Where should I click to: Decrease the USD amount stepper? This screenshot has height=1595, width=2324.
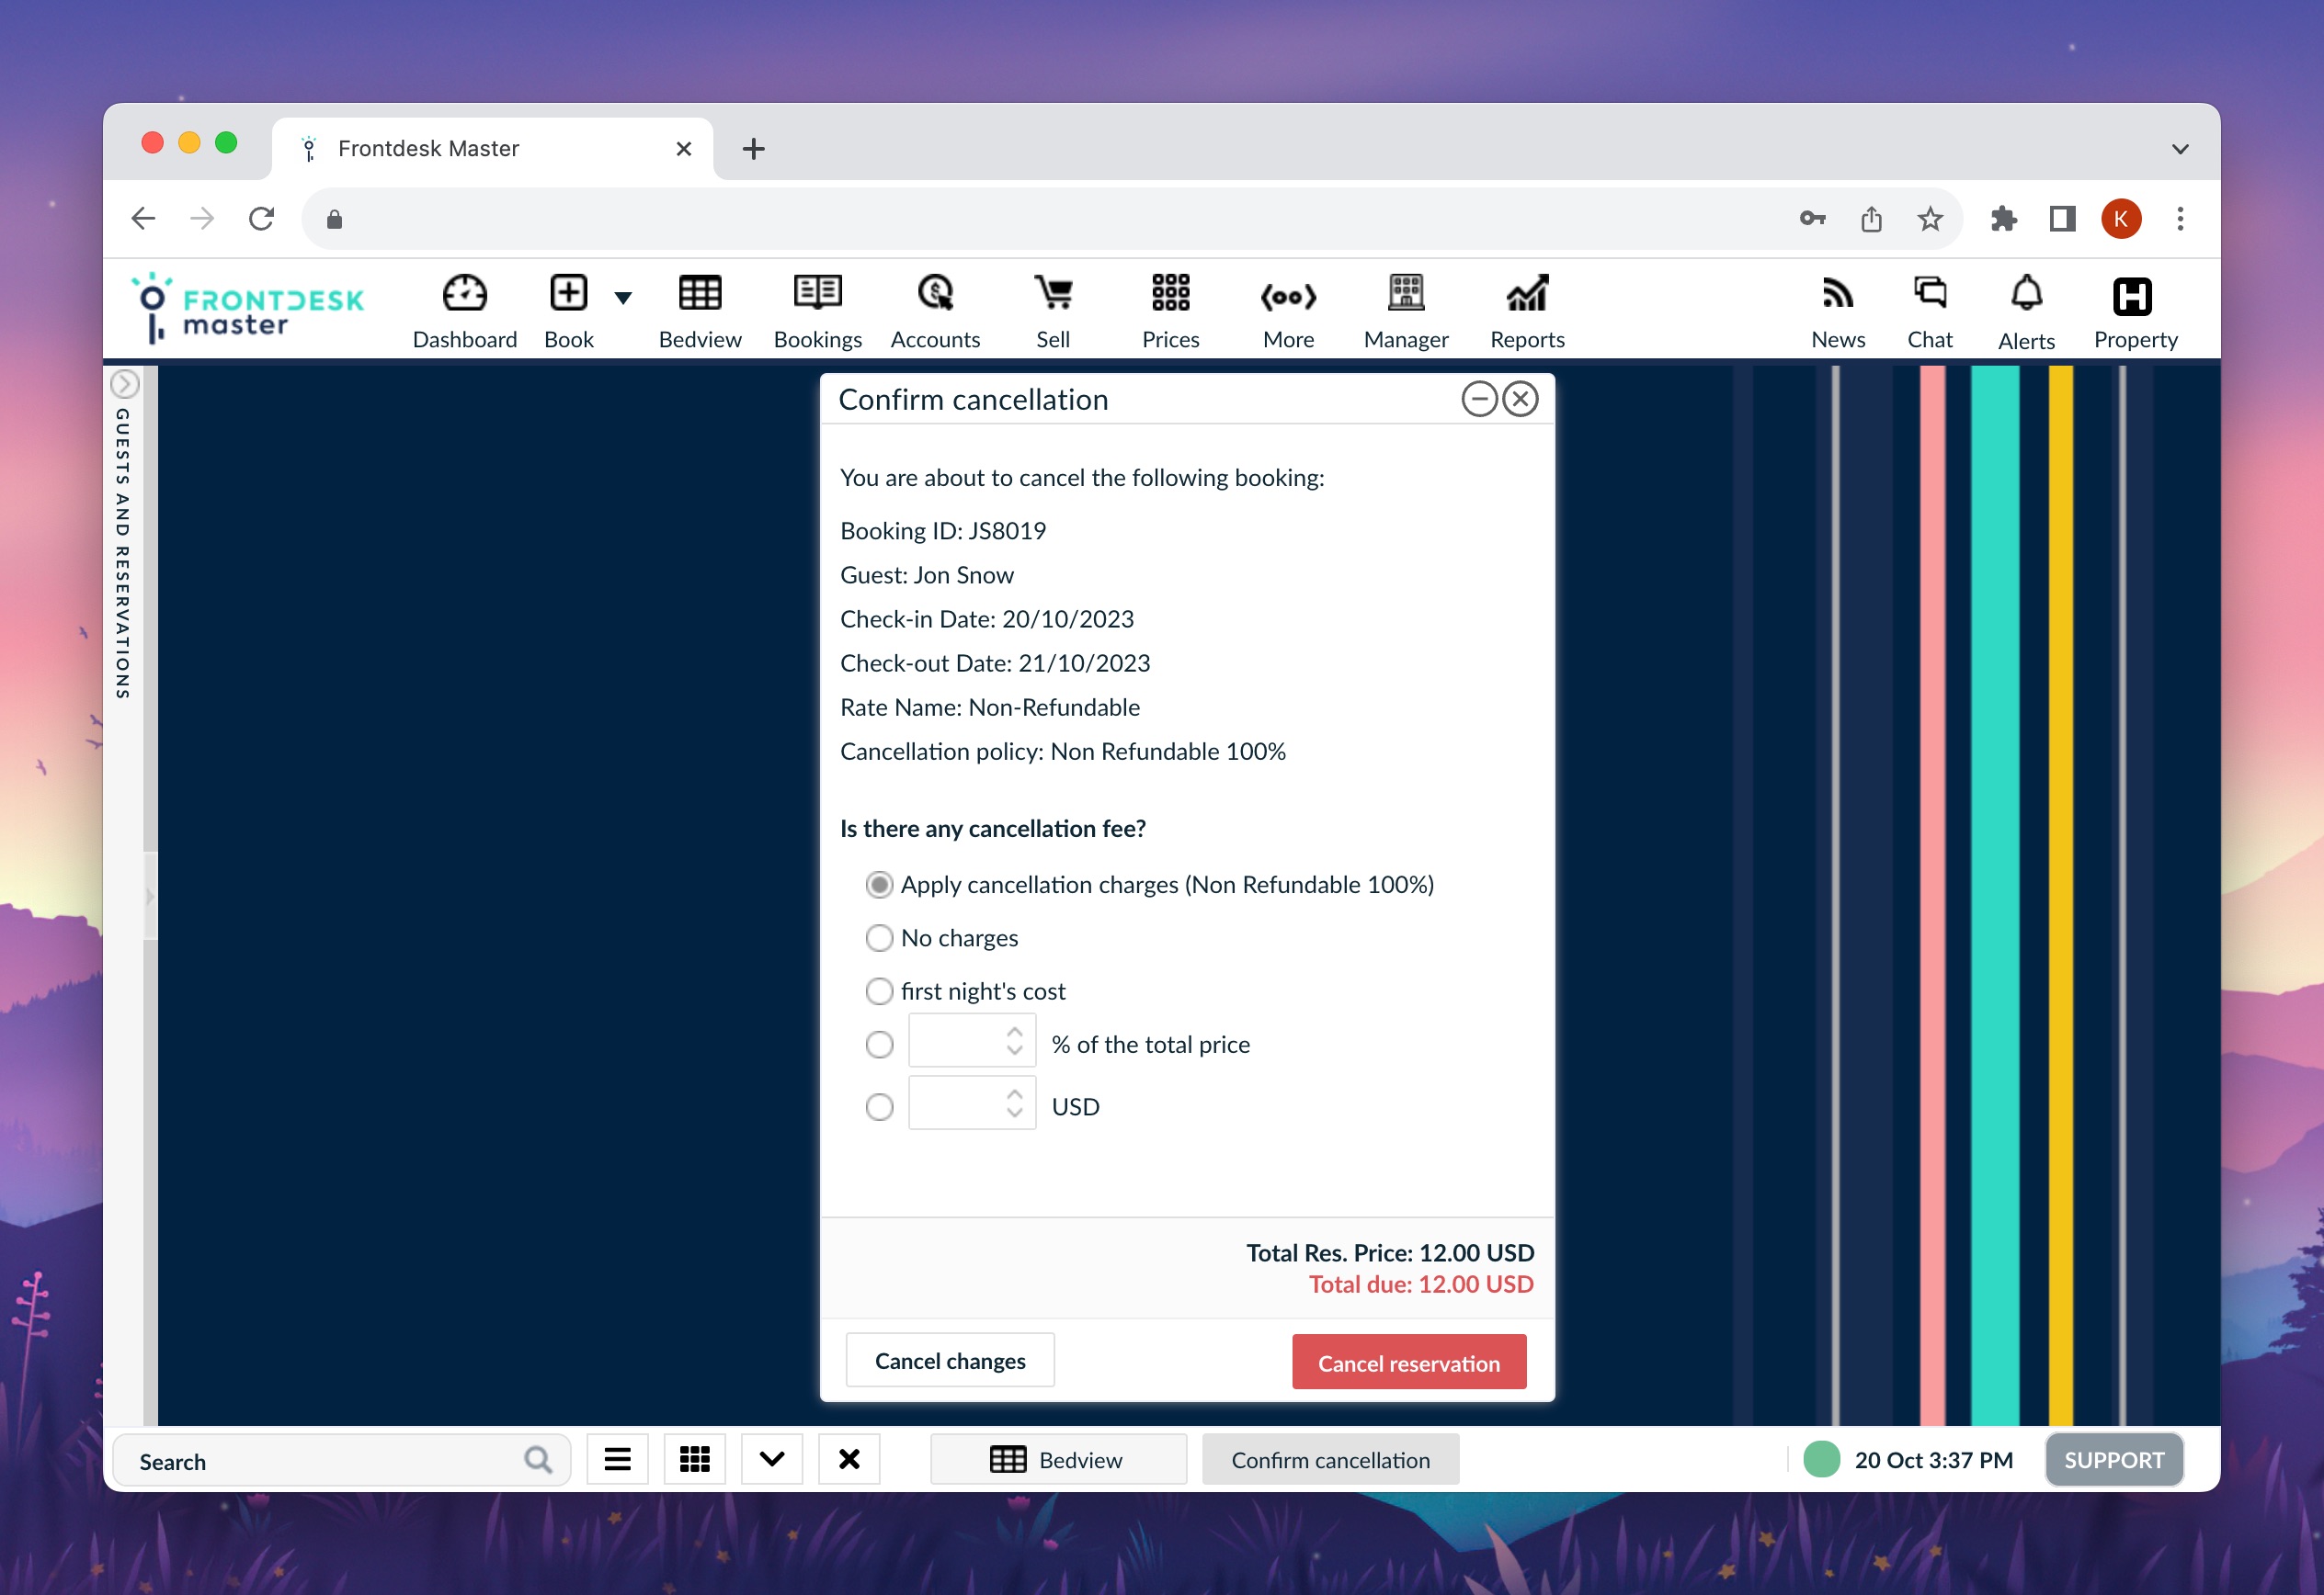[1014, 1113]
